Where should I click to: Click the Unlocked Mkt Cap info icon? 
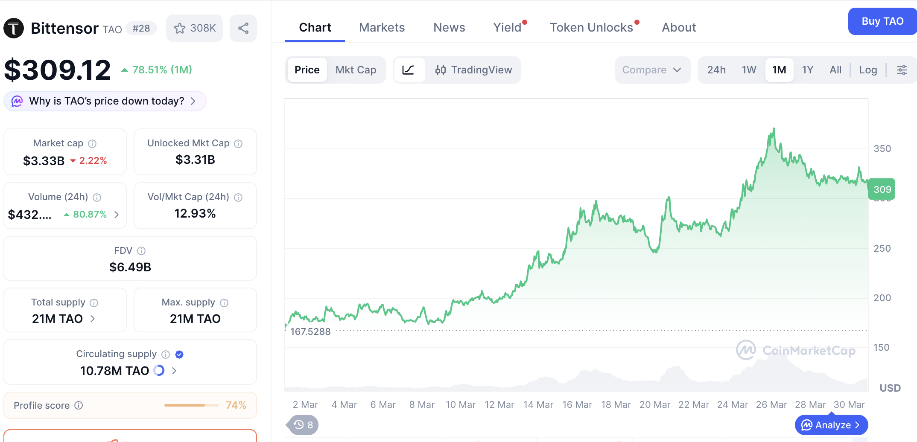238,143
